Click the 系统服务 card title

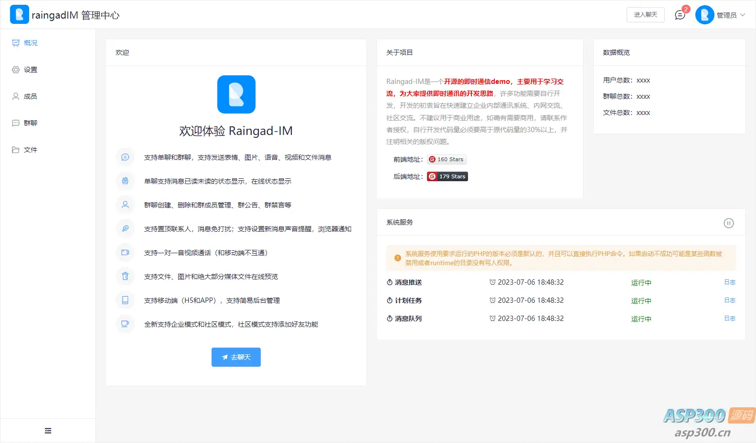click(x=399, y=222)
